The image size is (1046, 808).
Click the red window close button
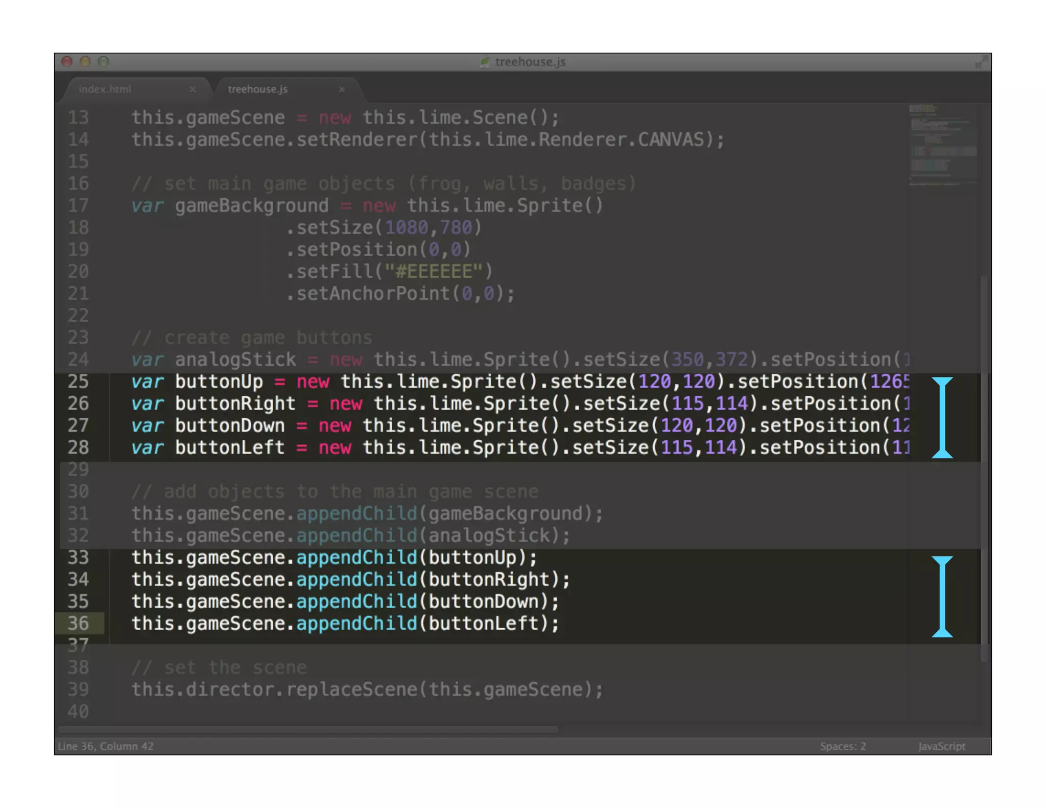(67, 62)
